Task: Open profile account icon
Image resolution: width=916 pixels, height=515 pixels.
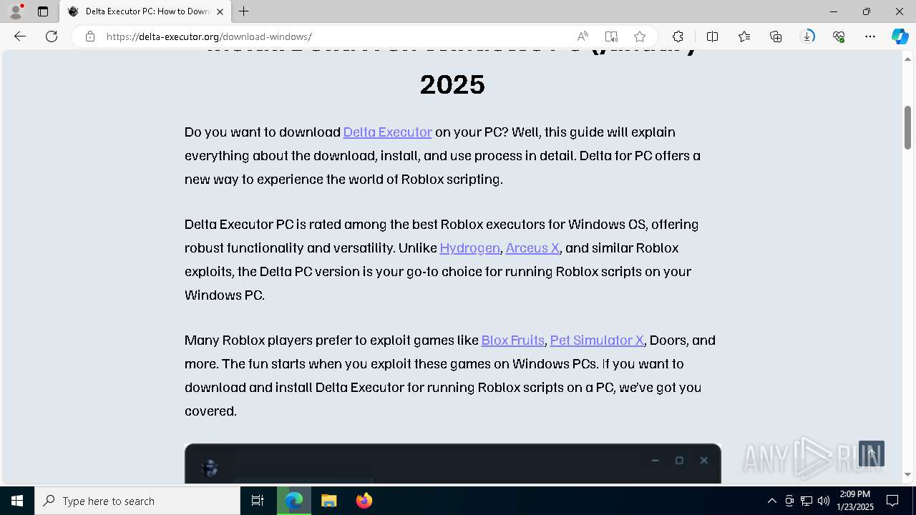Action: (16, 11)
